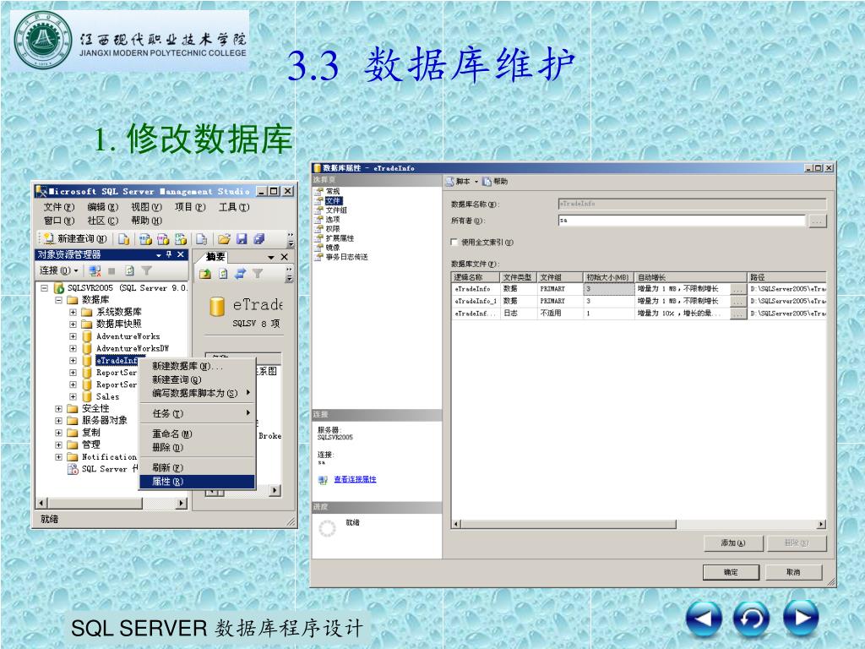Expand the 安全性 folder node
865x649 pixels.
[x=58, y=408]
